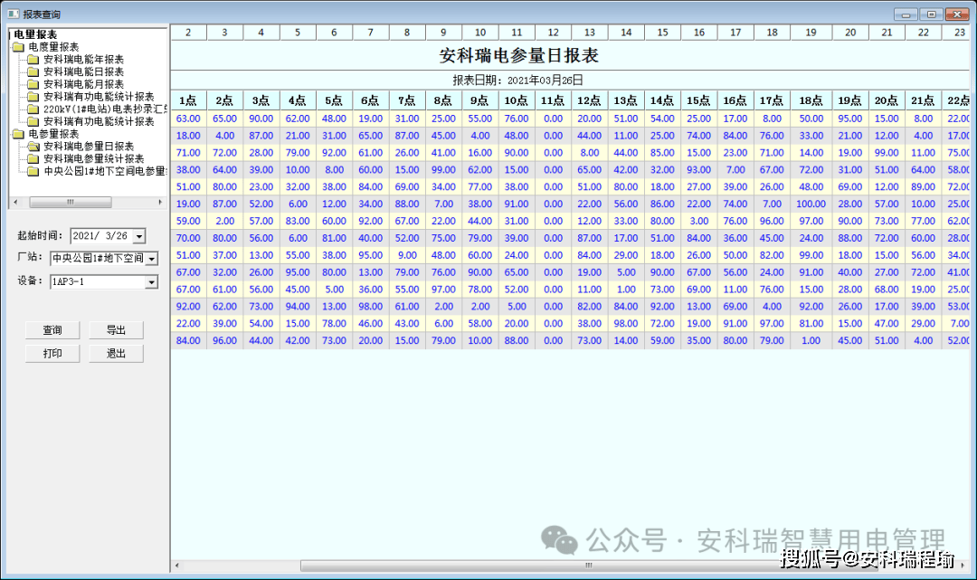
Task: Maximize the 报表查询 window
Action: (x=932, y=14)
